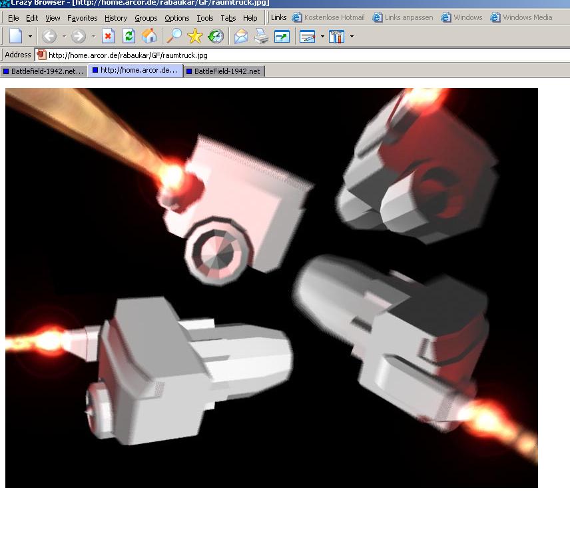Open the Tabs menu
The height and width of the screenshot is (556, 570).
(228, 18)
